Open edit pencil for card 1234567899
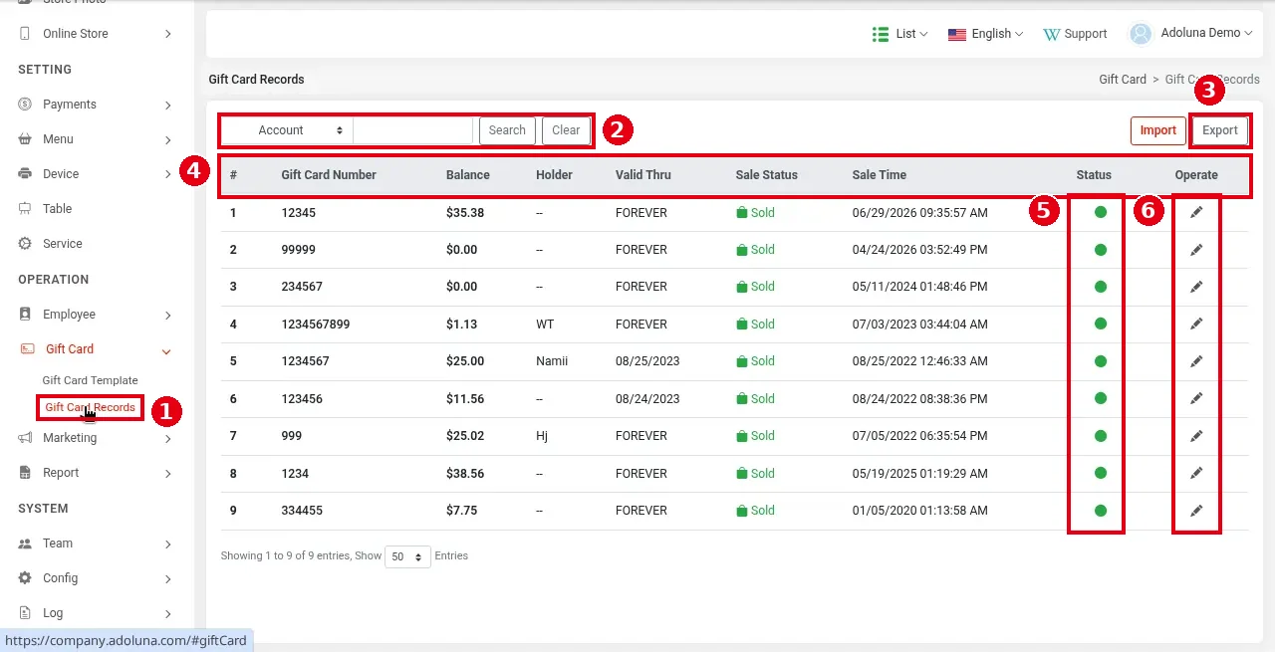 (x=1196, y=324)
